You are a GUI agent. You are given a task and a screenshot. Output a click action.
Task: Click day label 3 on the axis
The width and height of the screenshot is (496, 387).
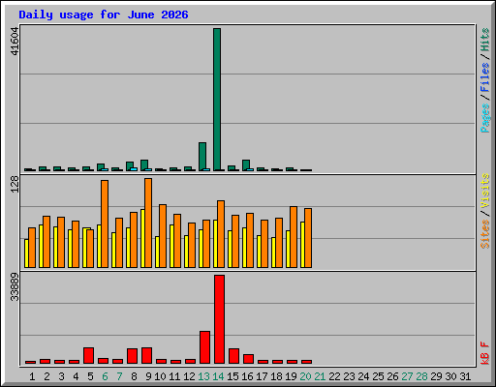click(x=61, y=376)
